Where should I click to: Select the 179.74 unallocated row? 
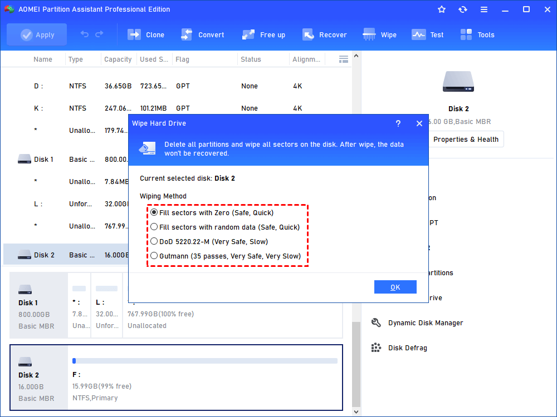(x=66, y=130)
